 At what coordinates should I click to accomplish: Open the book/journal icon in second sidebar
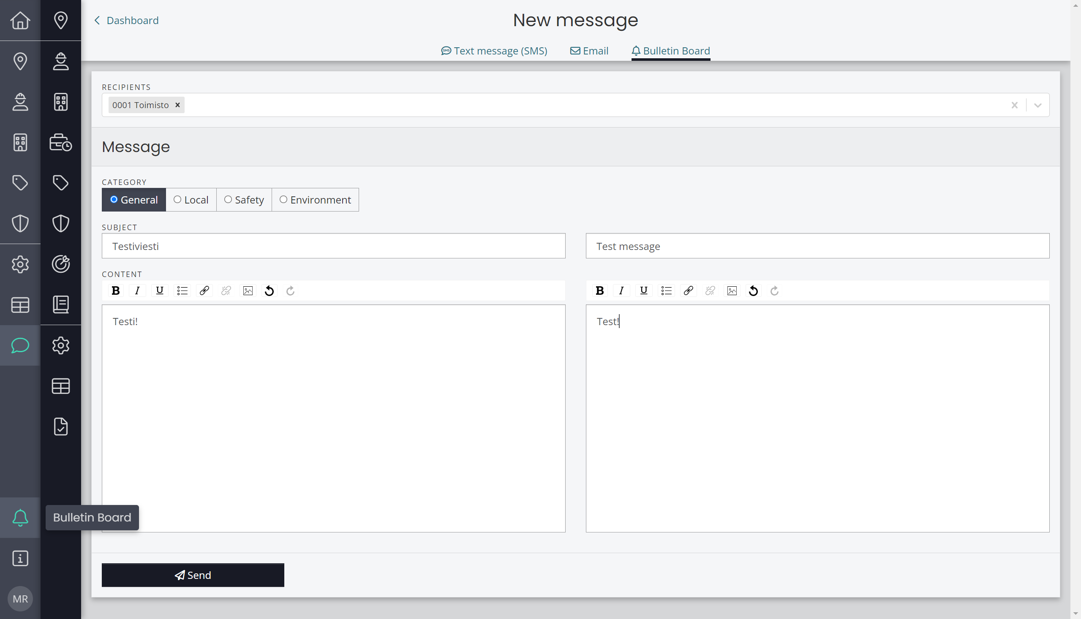(x=61, y=304)
